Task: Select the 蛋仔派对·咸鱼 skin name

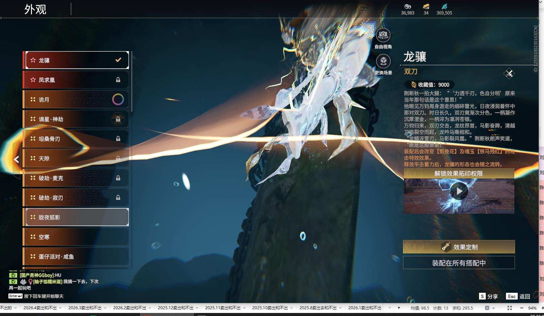Action: (56, 257)
